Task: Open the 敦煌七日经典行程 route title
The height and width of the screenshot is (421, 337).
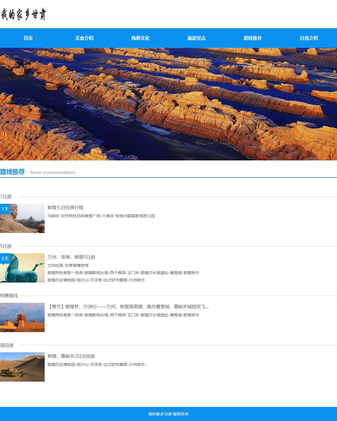Action: pos(65,207)
